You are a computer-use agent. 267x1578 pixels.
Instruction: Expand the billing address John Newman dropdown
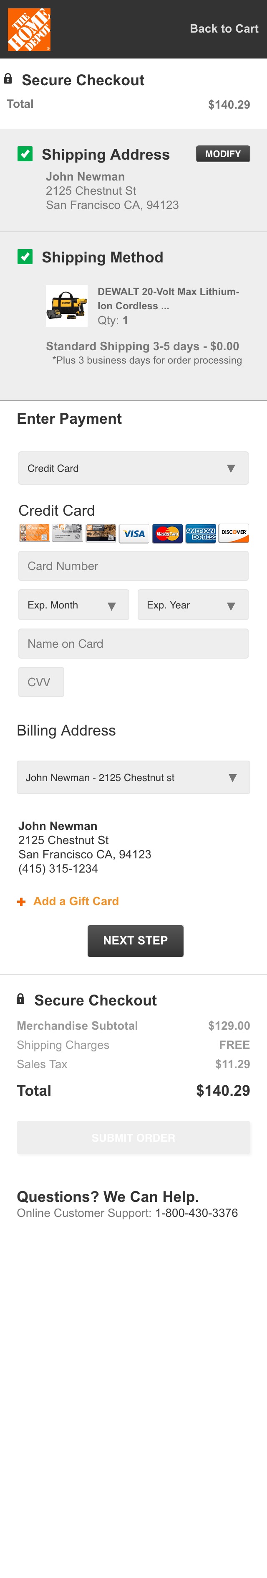pyautogui.click(x=133, y=777)
